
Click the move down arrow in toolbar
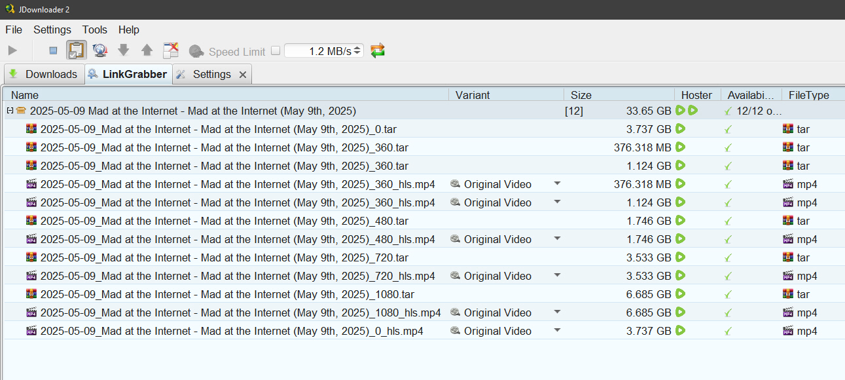(124, 50)
